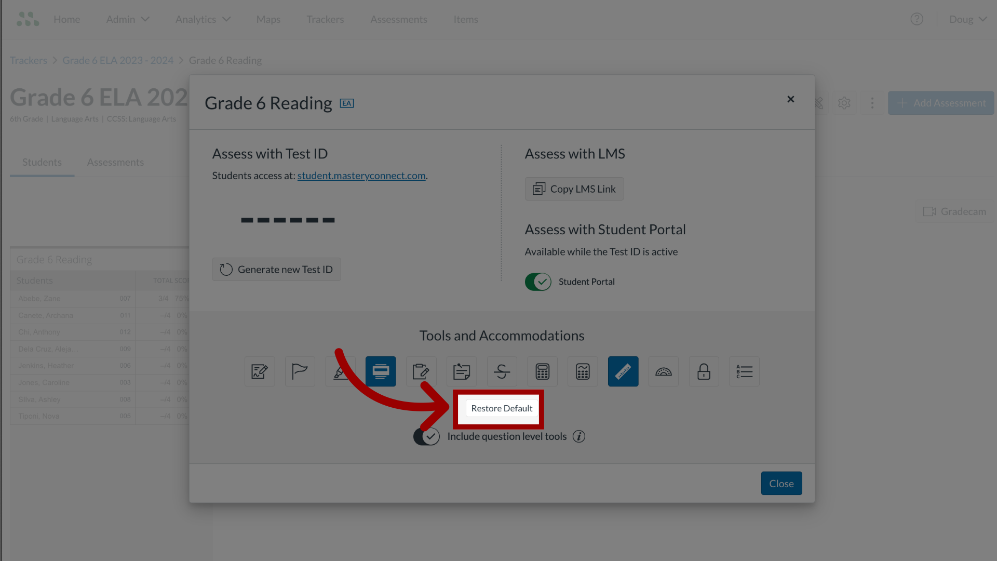This screenshot has width=997, height=561.
Task: Toggle the lock browser tool
Action: (x=704, y=371)
